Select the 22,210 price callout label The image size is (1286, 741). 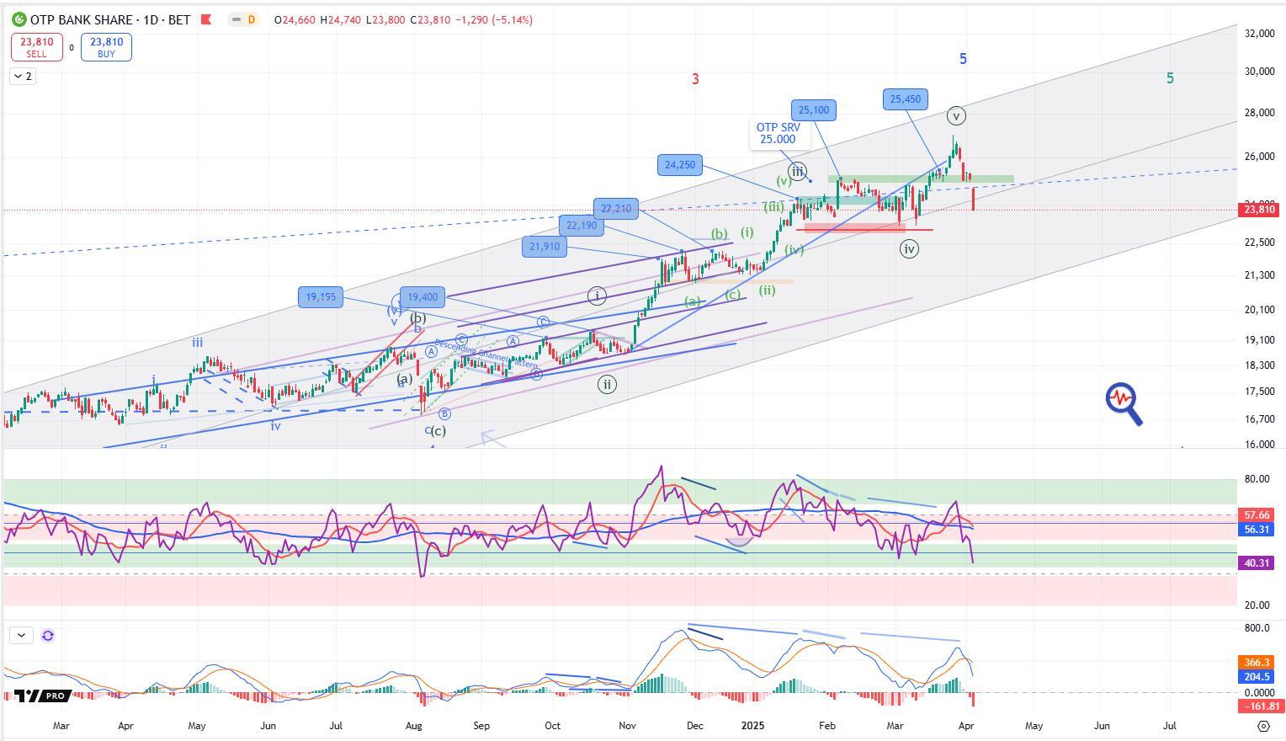click(616, 209)
